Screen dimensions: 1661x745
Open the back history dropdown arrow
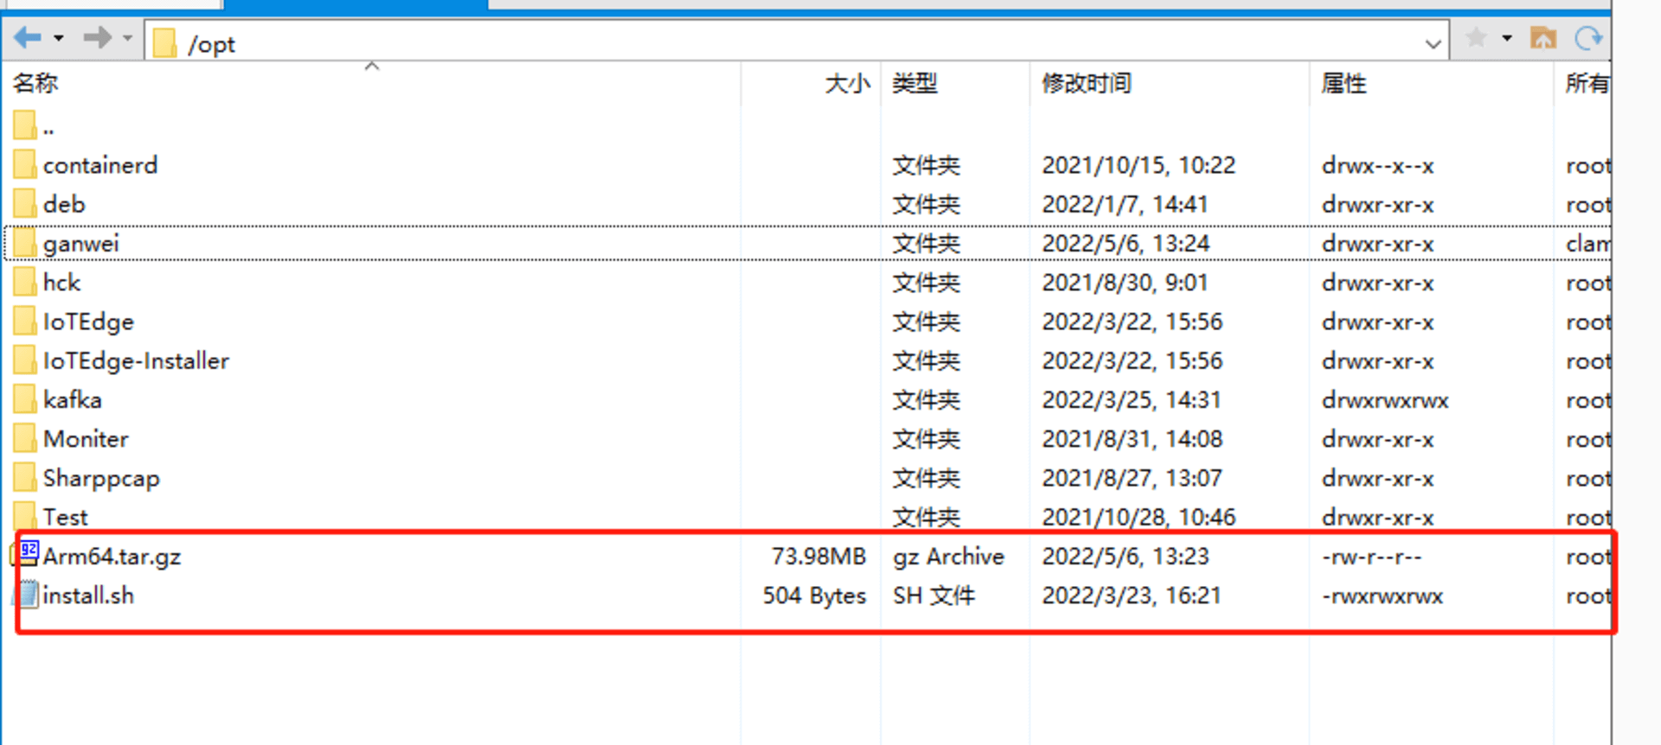(59, 38)
